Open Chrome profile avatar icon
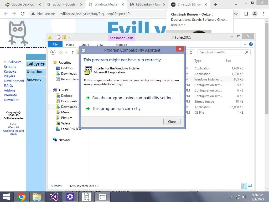The image size is (269, 202). click(x=255, y=14)
